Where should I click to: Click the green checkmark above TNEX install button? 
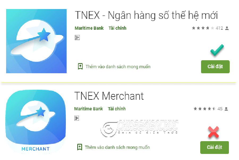(217, 50)
